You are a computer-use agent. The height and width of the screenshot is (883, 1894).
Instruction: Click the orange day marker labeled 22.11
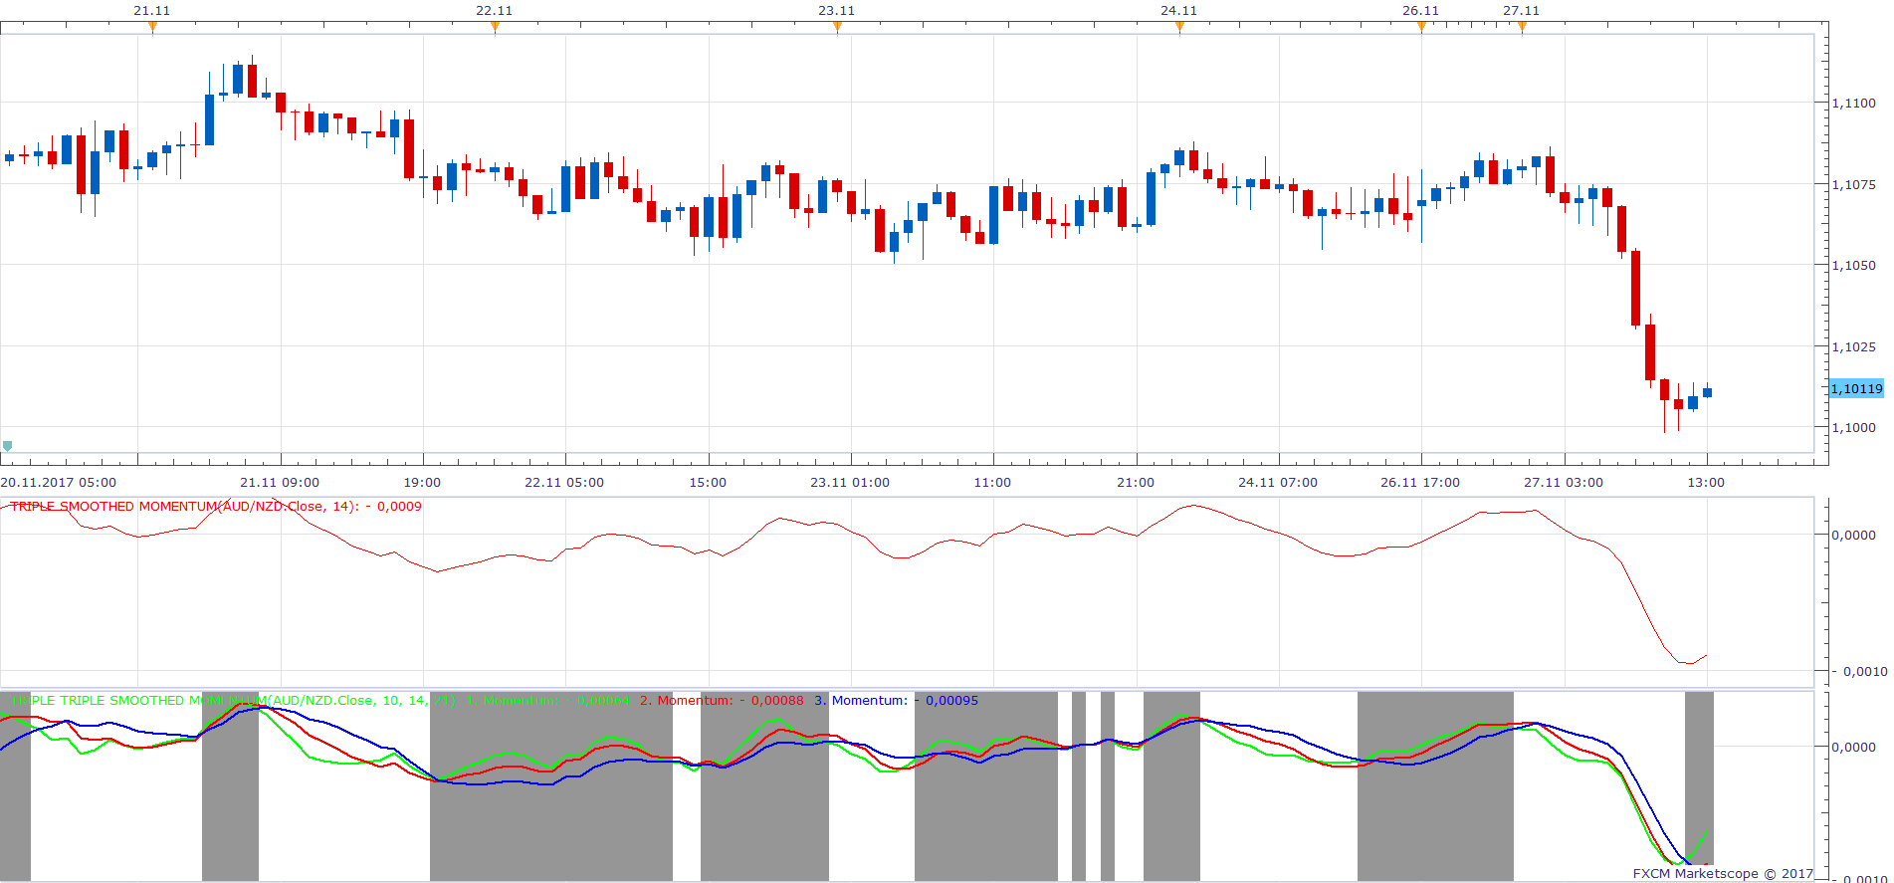495,27
